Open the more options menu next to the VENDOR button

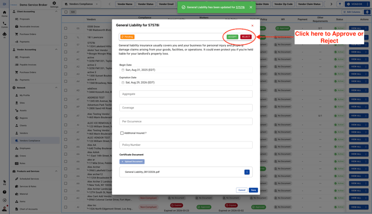pyautogui.click(x=367, y=4)
